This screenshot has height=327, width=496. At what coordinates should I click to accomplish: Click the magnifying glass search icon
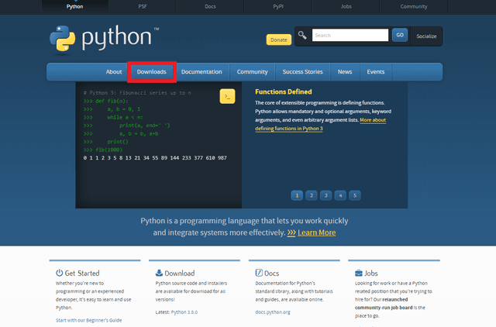click(x=302, y=35)
